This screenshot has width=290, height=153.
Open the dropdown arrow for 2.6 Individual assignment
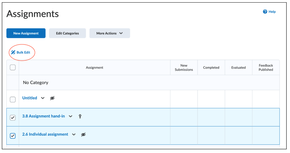[x=74, y=135]
